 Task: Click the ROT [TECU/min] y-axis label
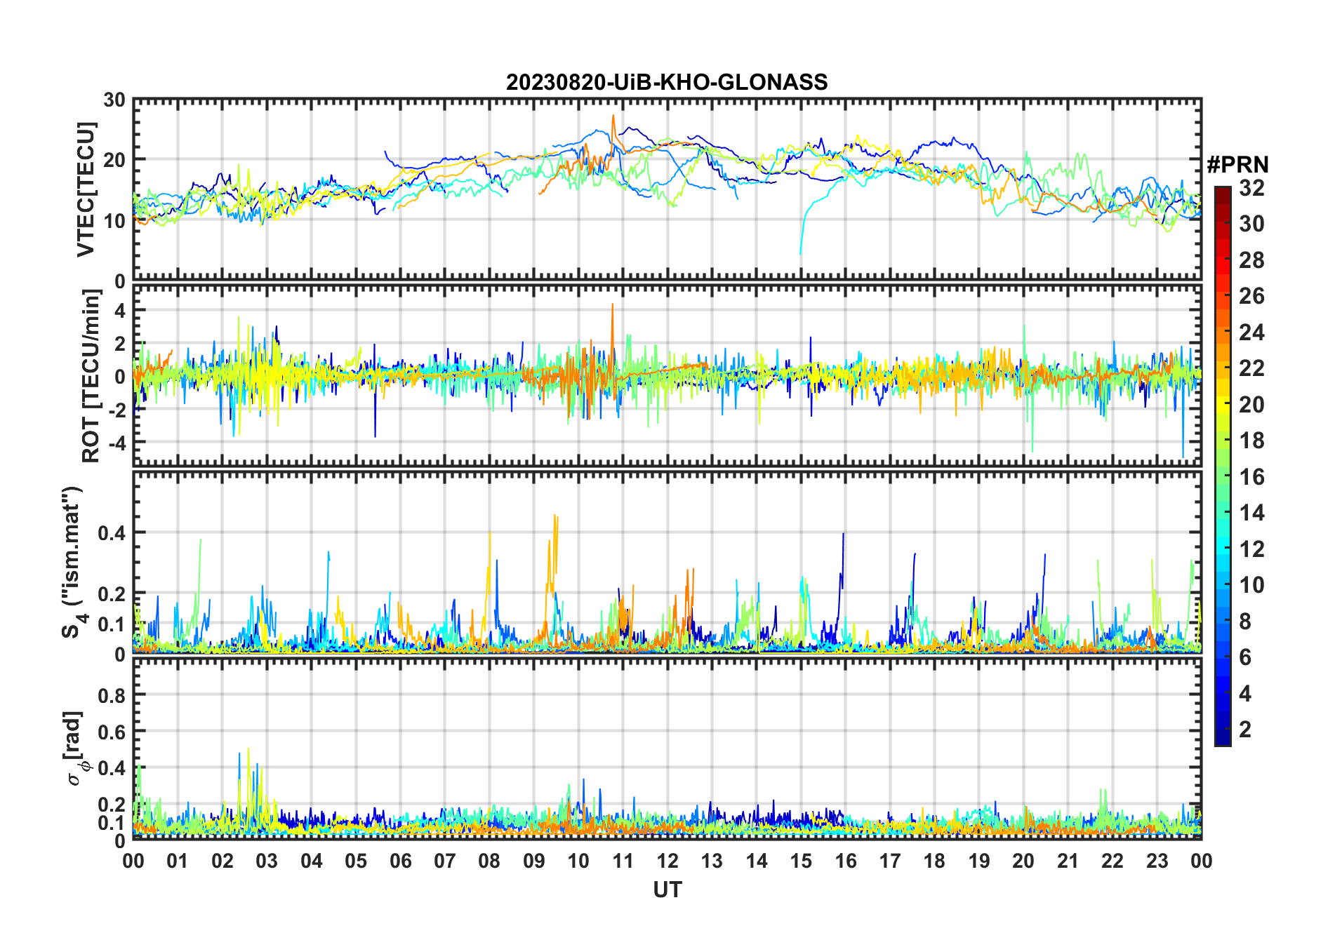[x=91, y=376]
